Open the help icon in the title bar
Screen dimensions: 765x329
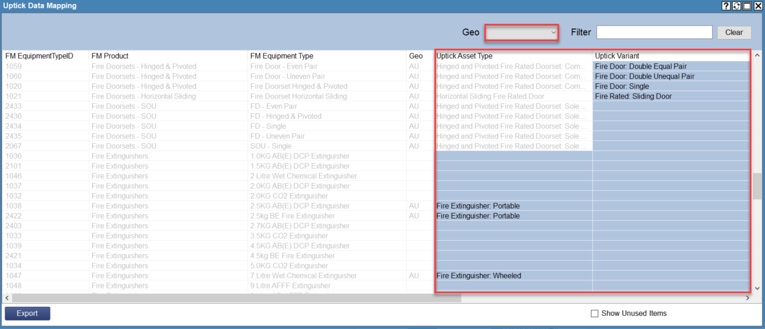tap(726, 6)
